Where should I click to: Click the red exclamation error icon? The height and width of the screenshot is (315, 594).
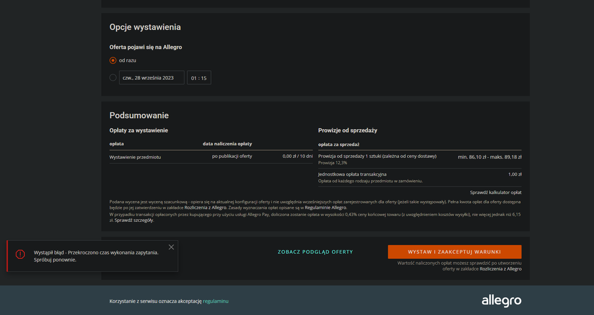coord(20,254)
